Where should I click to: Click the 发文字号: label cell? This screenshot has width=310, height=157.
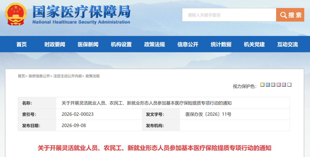click(161, 114)
